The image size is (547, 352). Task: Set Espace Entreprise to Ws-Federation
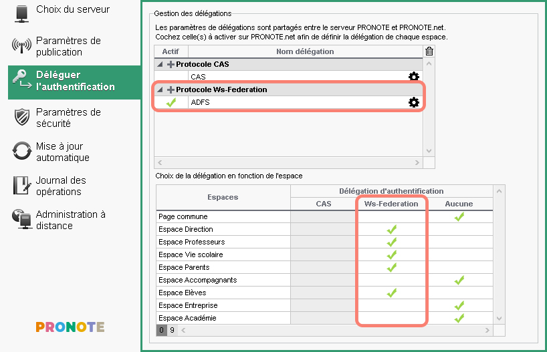(391, 306)
